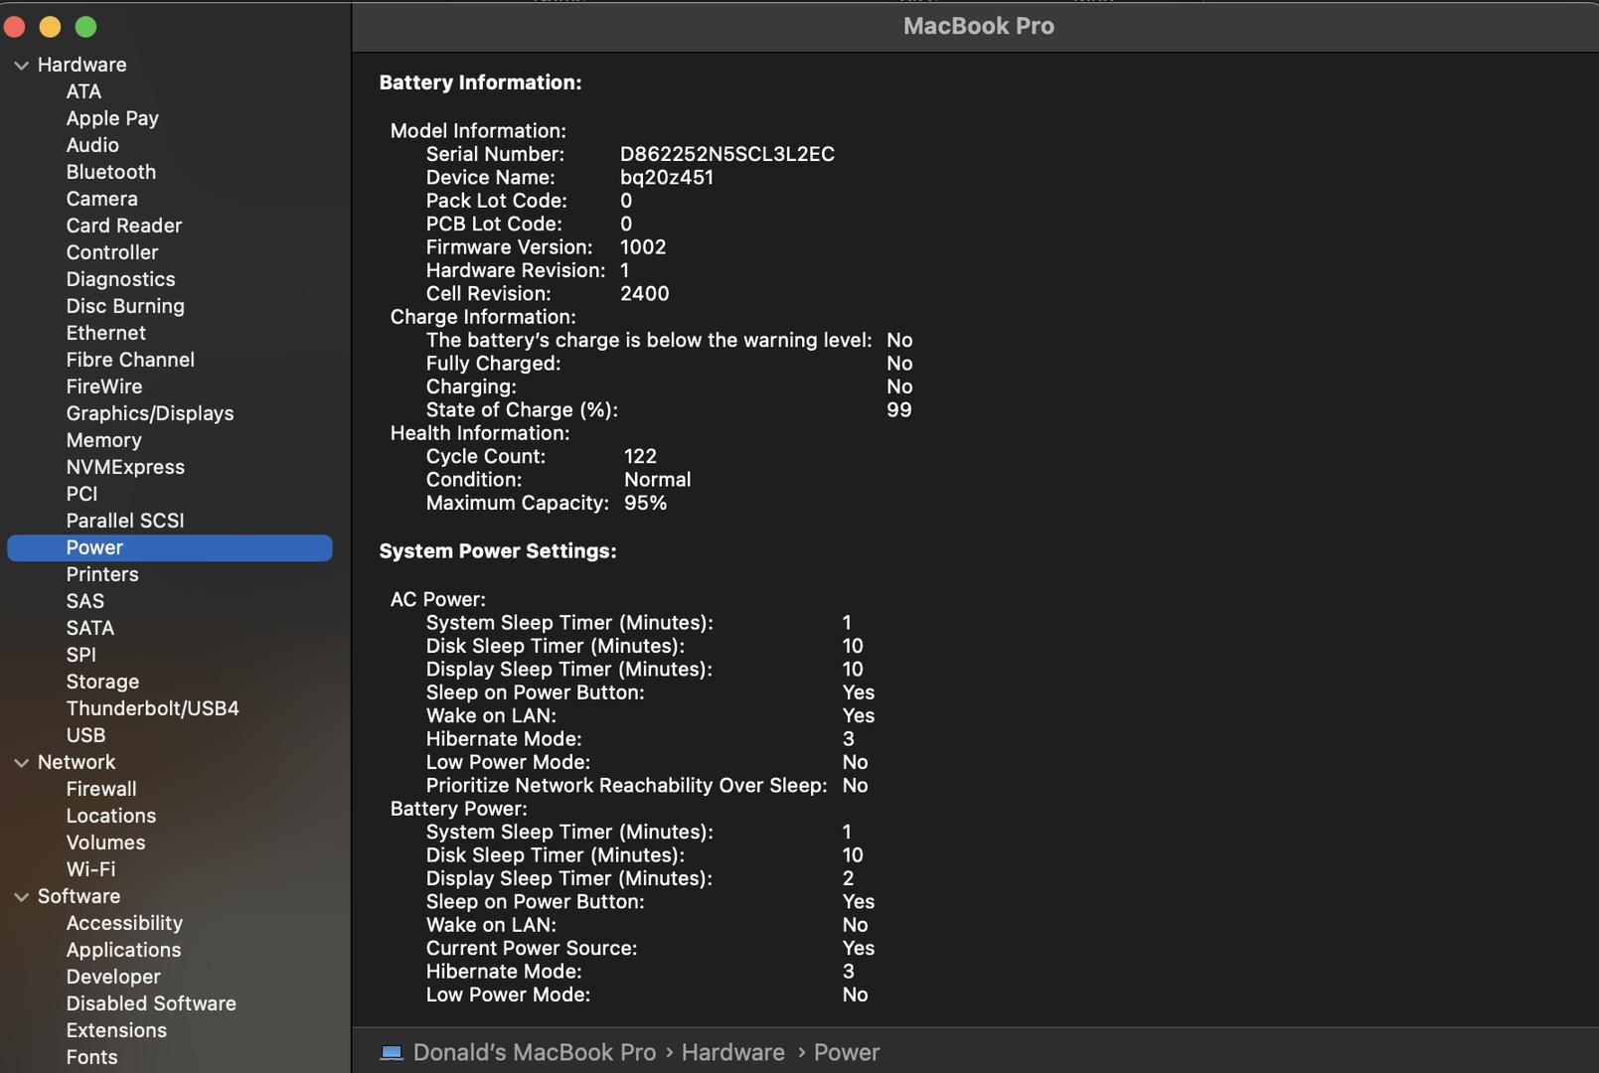Show Camera hardware information
Screen dimensions: 1599x1073
click(x=102, y=199)
